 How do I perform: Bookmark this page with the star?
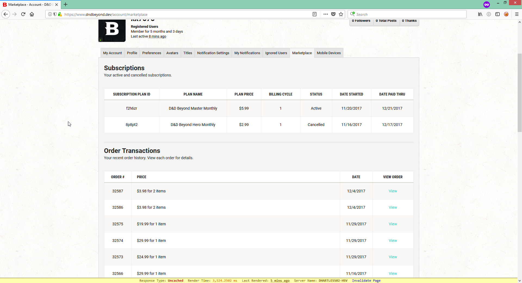[341, 14]
